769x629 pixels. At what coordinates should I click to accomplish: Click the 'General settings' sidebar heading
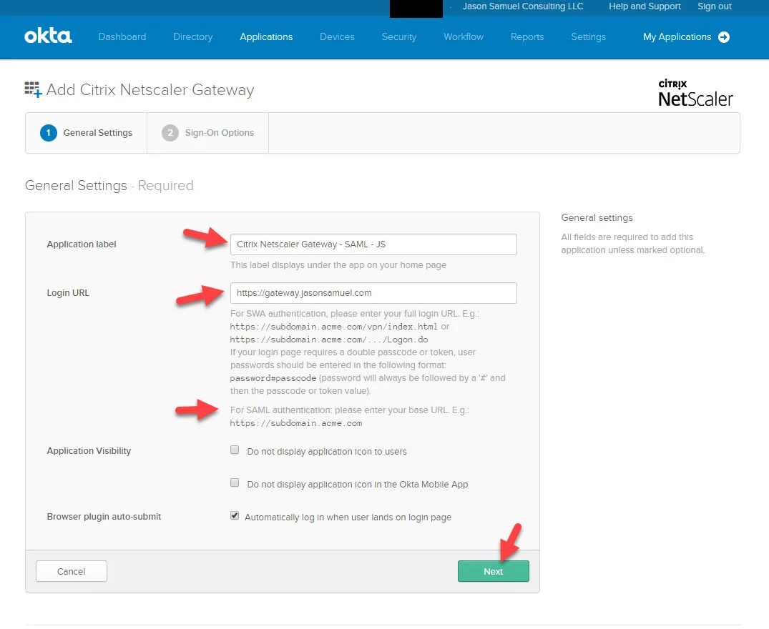[597, 217]
